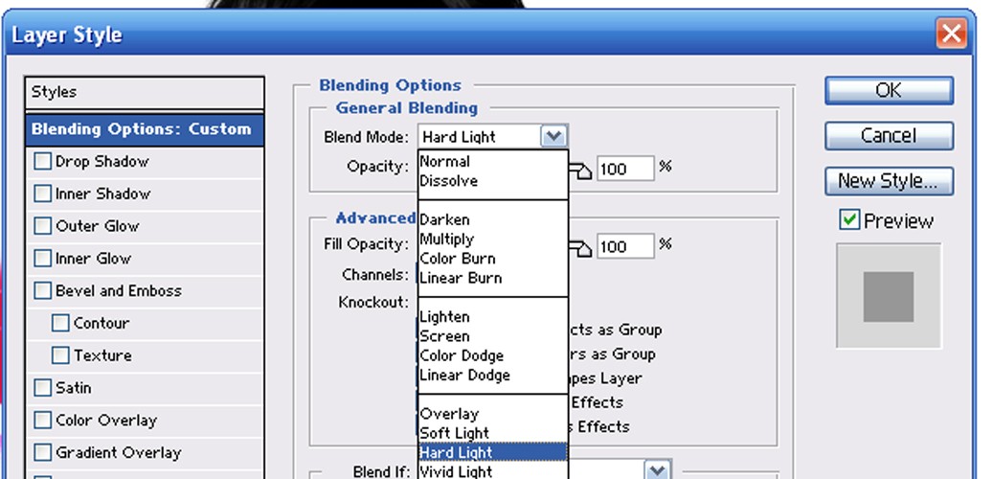Click the Opacity slider handle
This screenshot has width=993, height=479.
582,171
